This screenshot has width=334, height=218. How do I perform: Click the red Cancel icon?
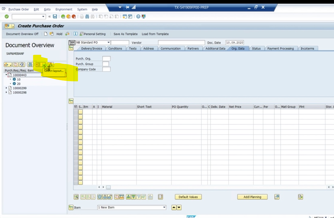(x=74, y=16)
